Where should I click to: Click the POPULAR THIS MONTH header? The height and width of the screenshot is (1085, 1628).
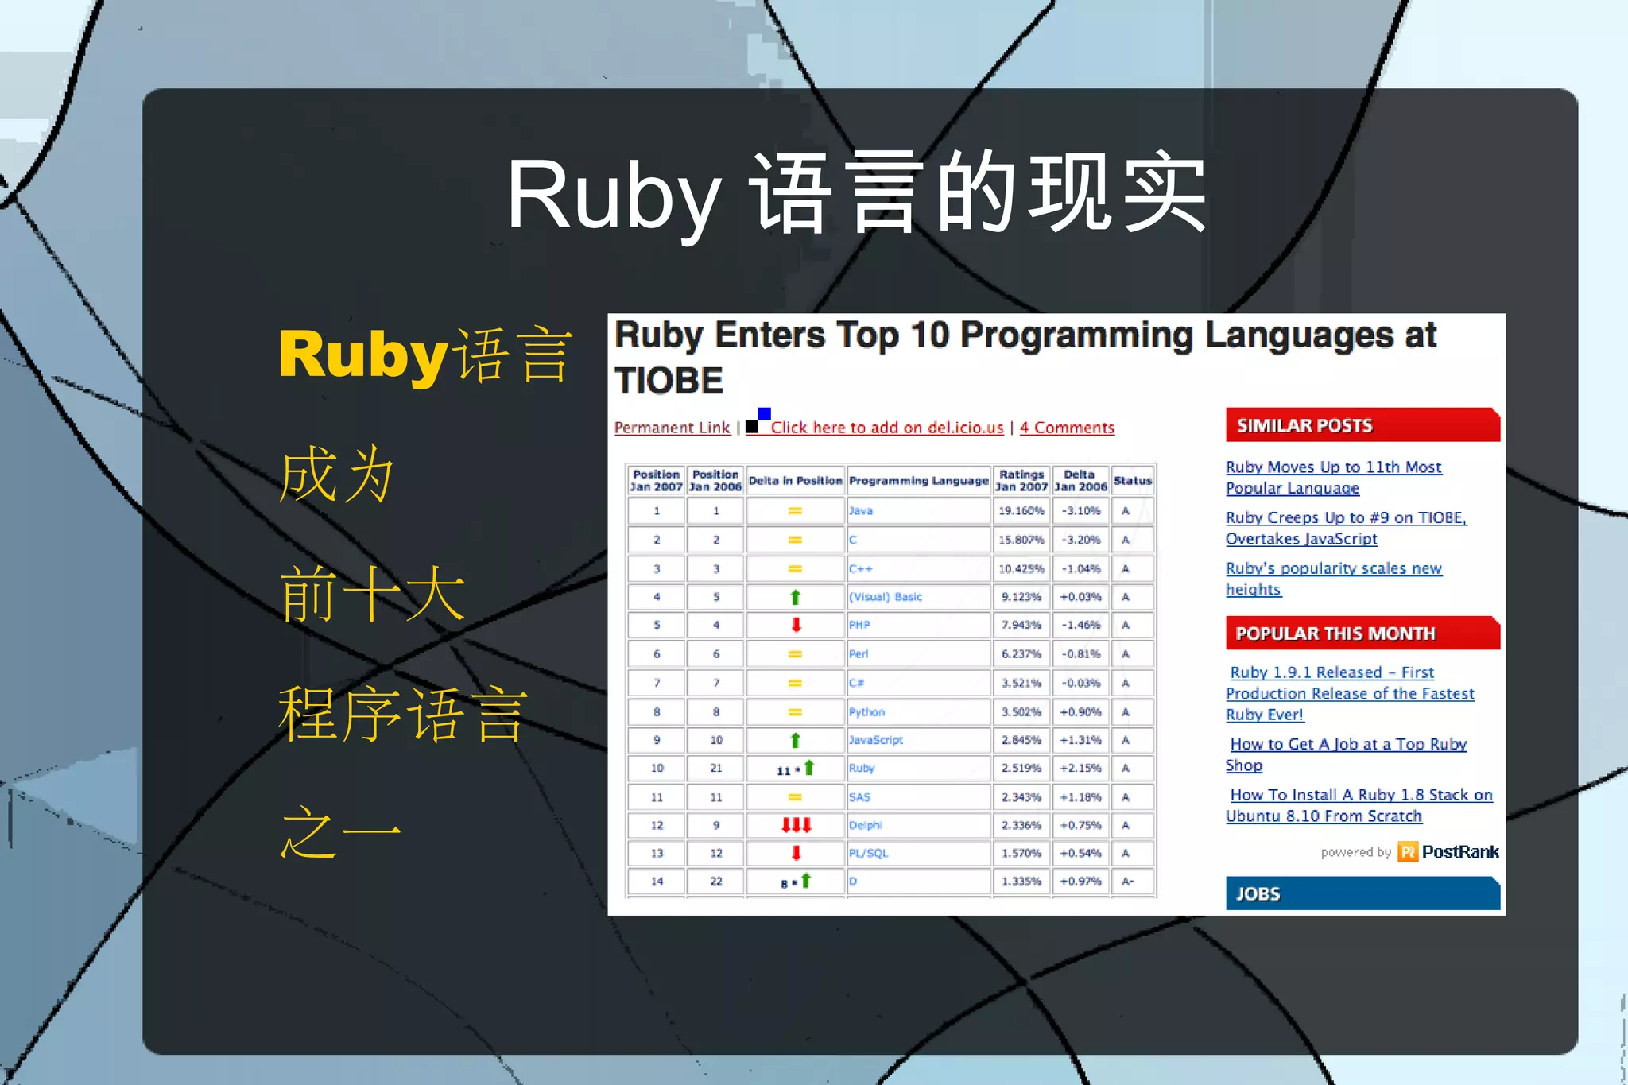[x=1362, y=633]
